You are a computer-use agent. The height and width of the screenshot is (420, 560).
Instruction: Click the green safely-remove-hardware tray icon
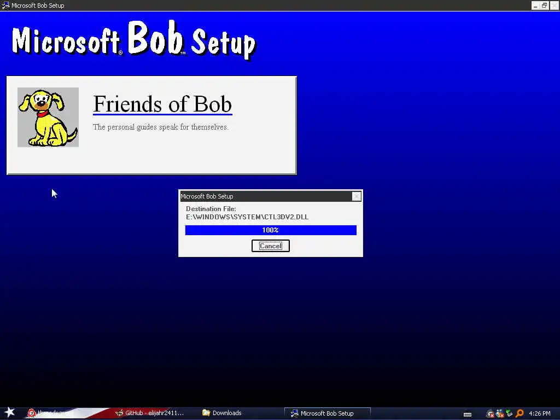click(x=509, y=413)
